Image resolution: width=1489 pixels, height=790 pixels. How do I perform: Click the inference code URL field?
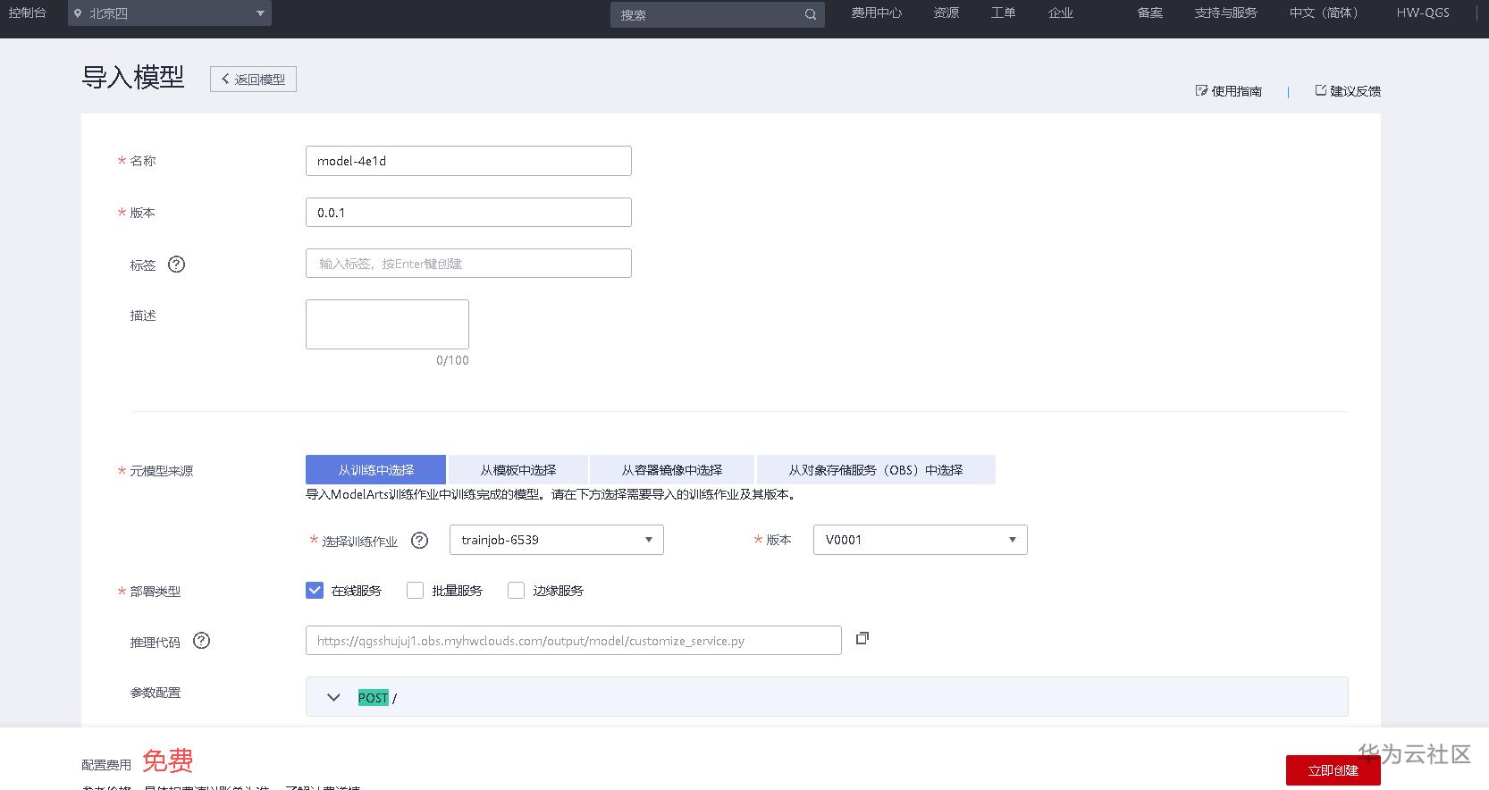coord(573,641)
